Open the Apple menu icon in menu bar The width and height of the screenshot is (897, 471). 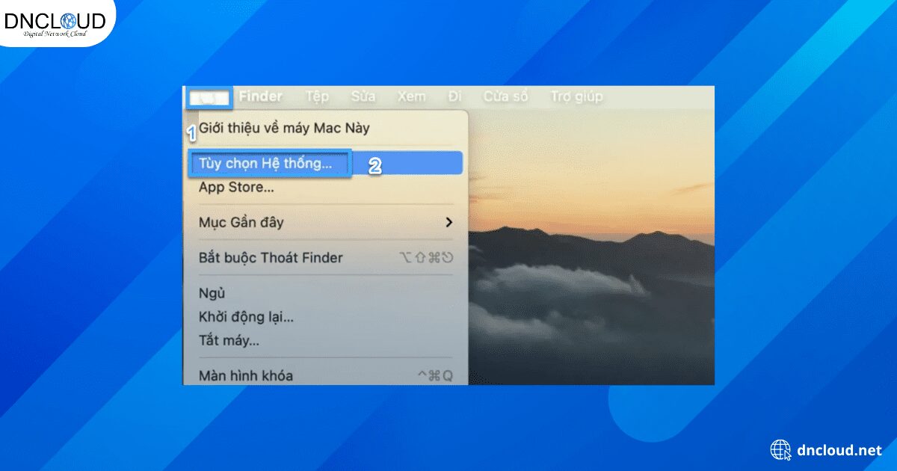click(209, 97)
